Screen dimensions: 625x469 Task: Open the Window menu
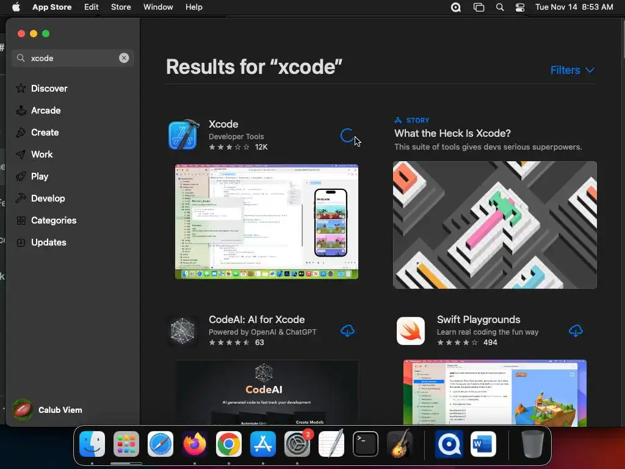tap(158, 7)
